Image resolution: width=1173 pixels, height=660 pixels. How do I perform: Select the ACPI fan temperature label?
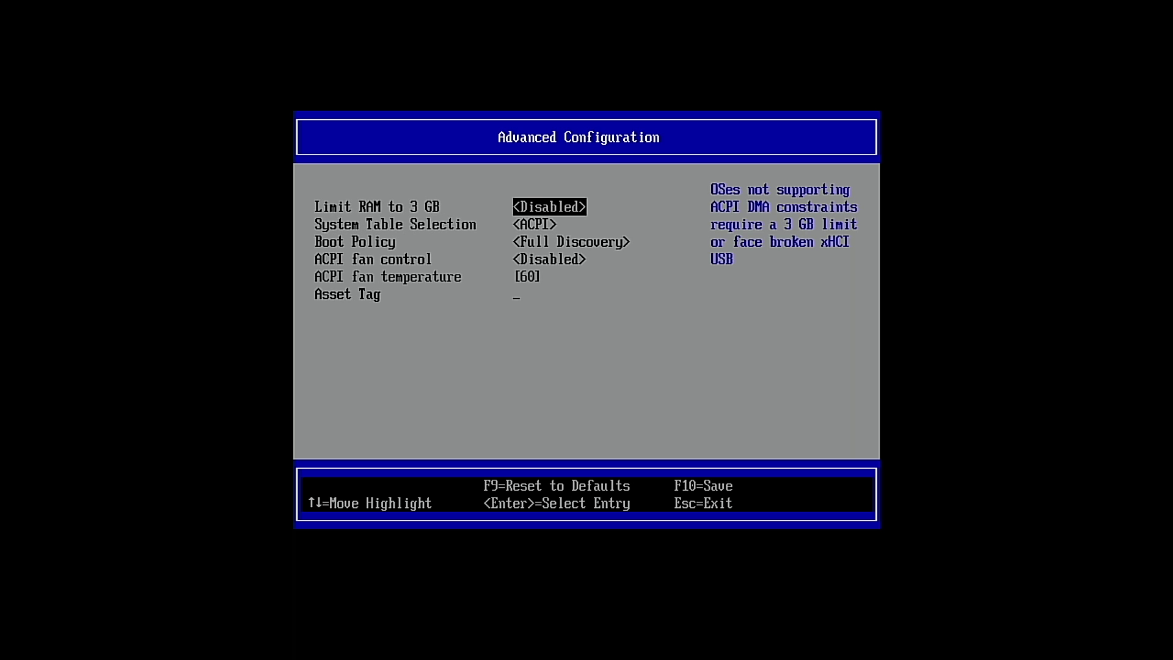tap(387, 277)
